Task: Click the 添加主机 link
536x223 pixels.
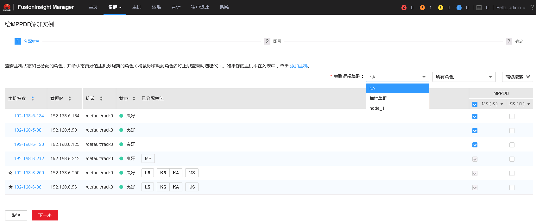Action: pos(299,66)
